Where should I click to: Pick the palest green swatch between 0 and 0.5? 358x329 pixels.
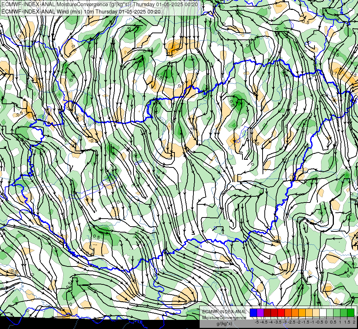point(330,313)
